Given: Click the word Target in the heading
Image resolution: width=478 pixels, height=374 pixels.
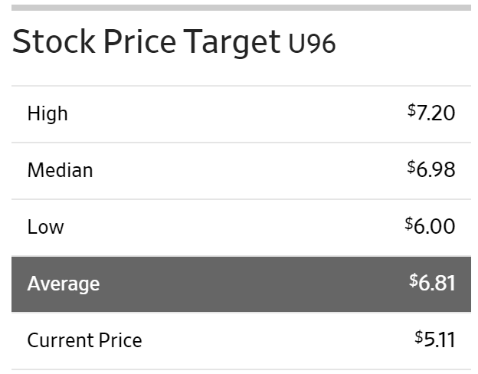Looking at the screenshot, I should pyautogui.click(x=231, y=43).
